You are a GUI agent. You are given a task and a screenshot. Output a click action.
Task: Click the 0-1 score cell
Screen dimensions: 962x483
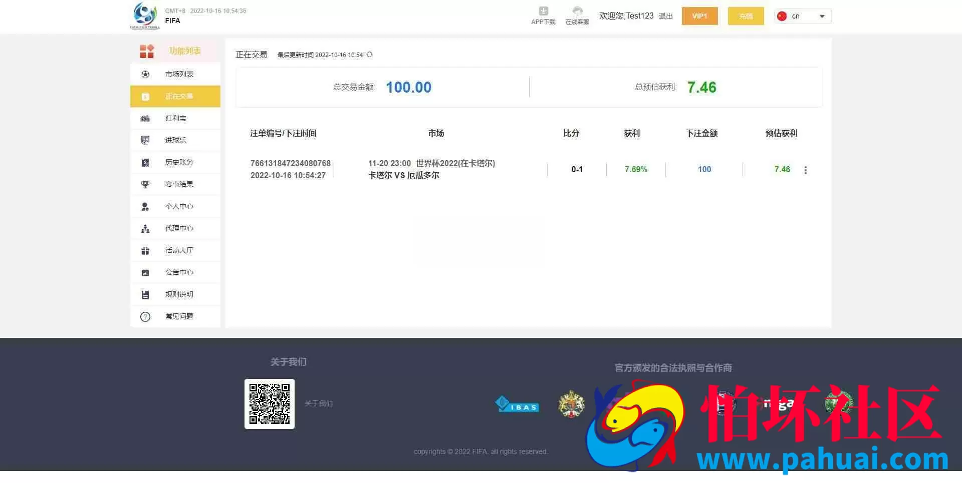click(577, 169)
